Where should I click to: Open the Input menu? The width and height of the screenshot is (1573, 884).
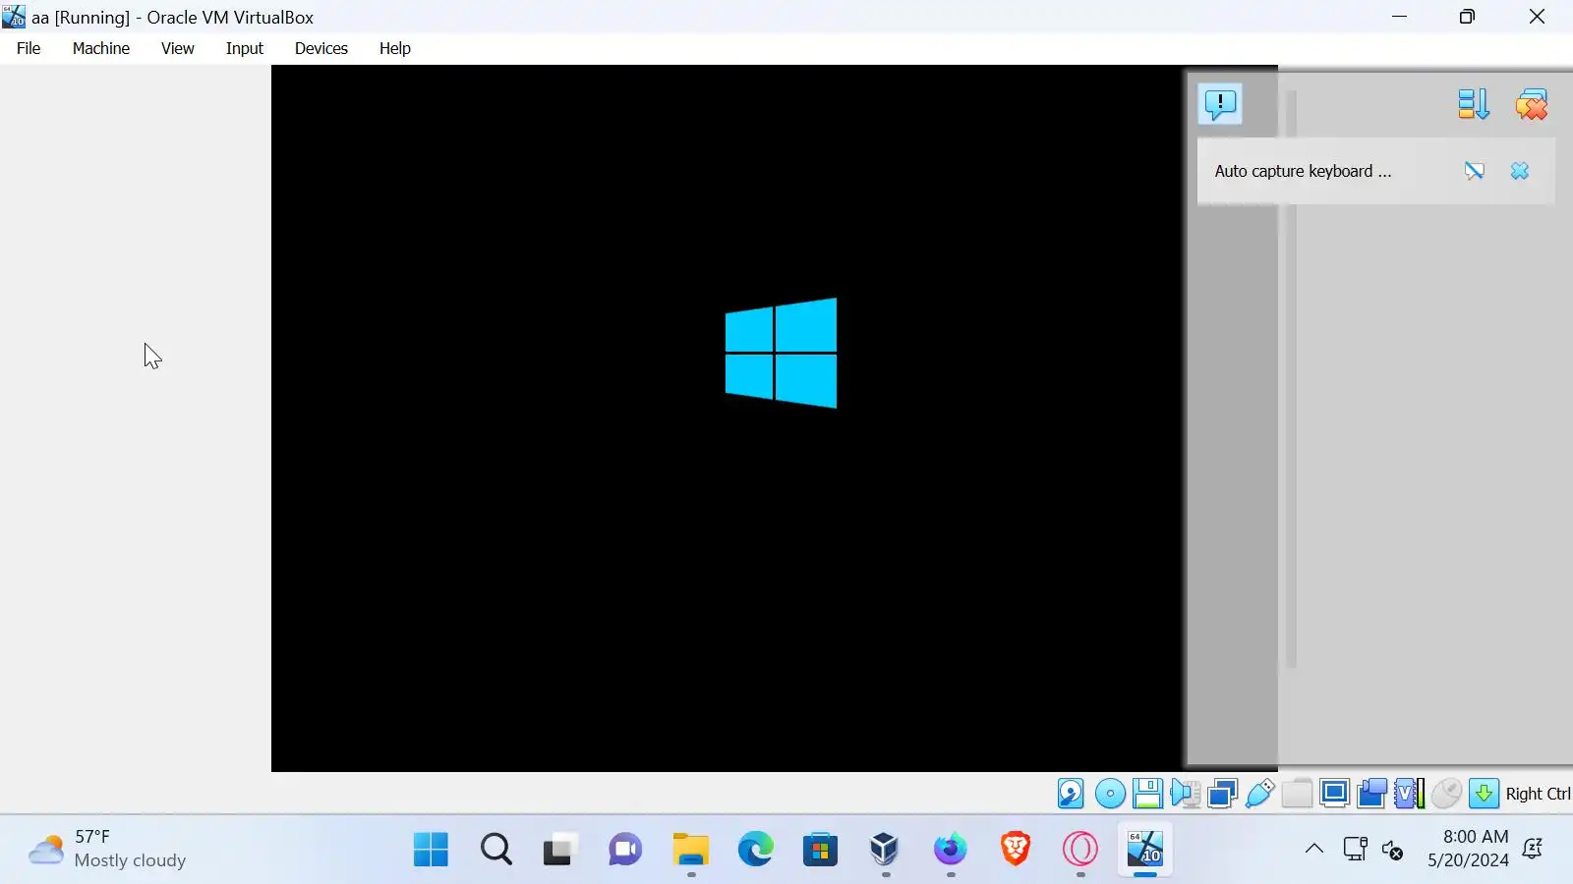tap(245, 48)
